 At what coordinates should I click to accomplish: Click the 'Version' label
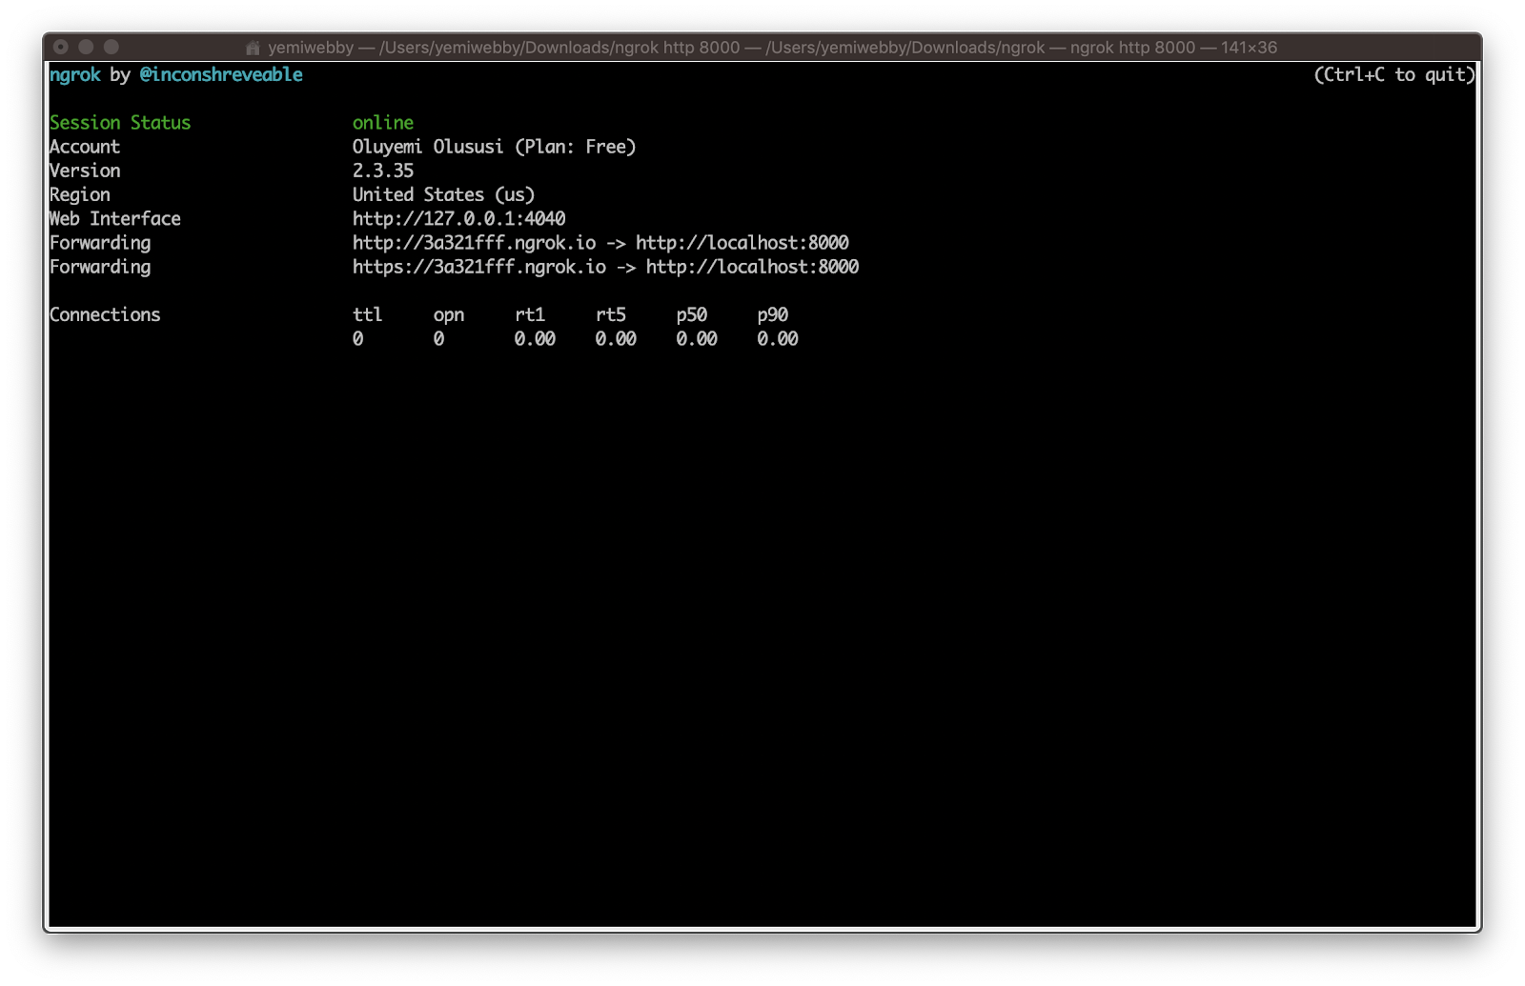[x=85, y=171]
